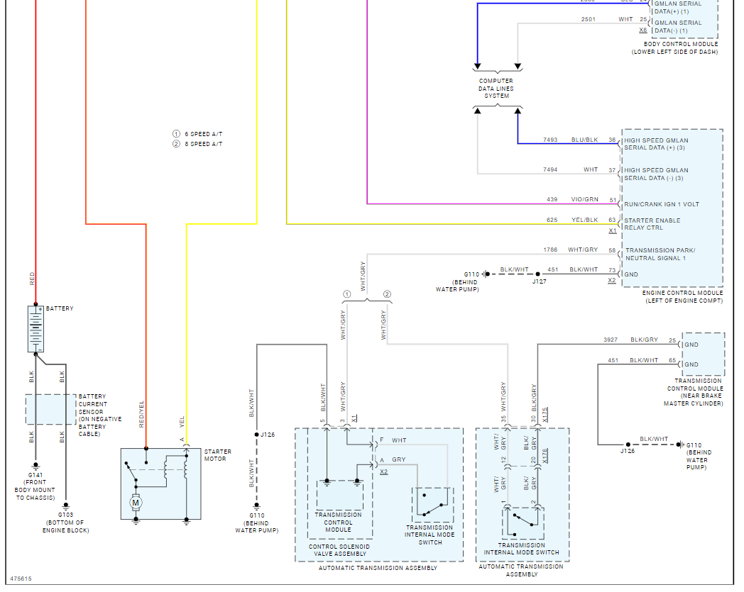
Task: Click the X1 connector label on ECM
Action: click(613, 231)
